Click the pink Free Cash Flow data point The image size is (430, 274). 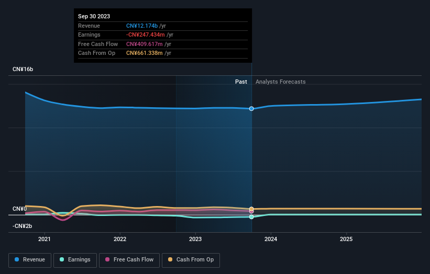pos(251,211)
